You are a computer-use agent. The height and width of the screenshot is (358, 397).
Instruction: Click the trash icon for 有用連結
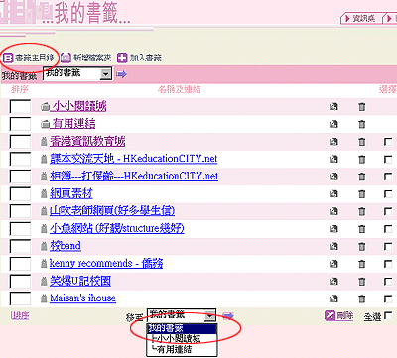tap(362, 124)
